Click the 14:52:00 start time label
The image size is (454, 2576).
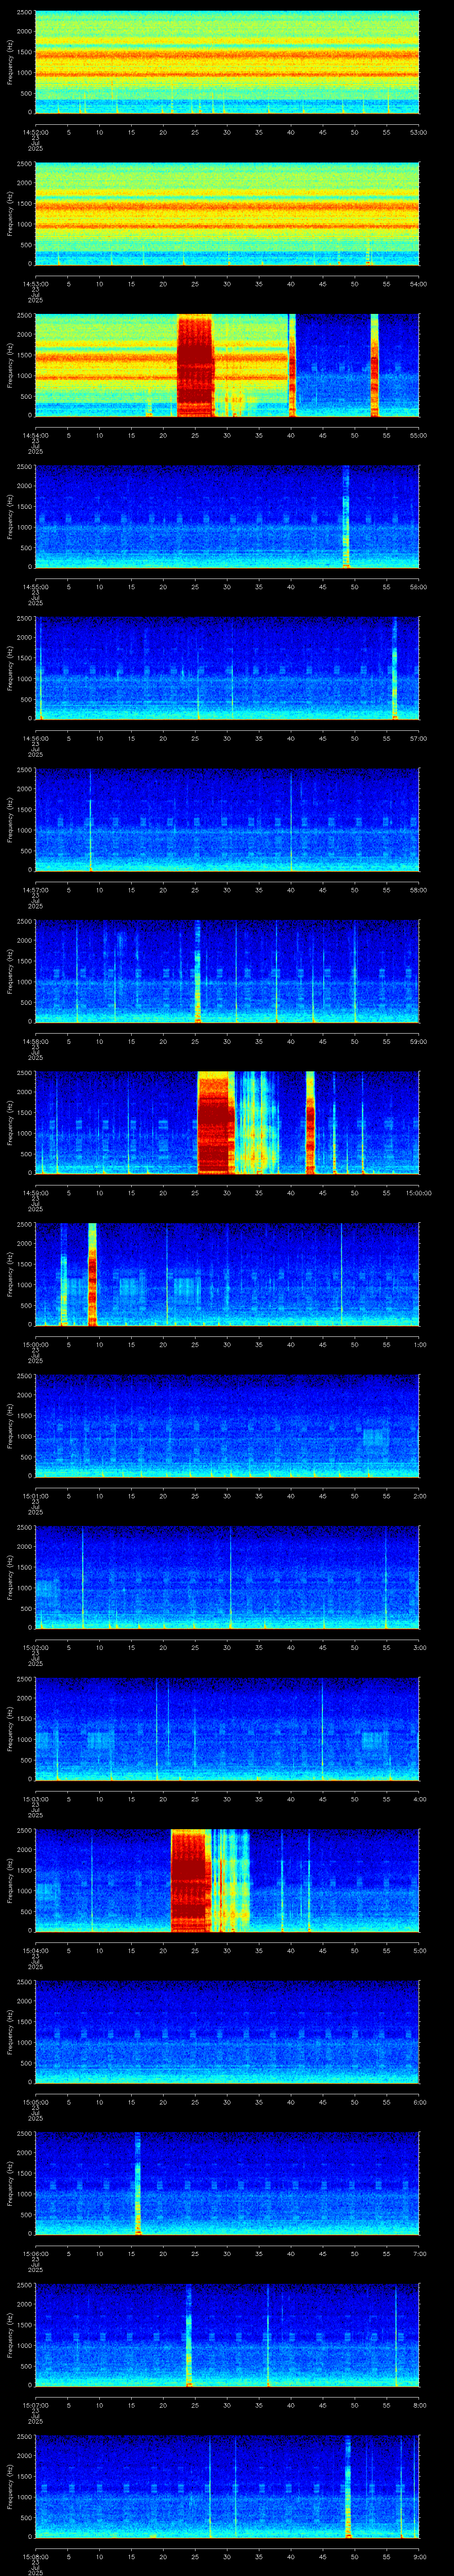click(35, 132)
